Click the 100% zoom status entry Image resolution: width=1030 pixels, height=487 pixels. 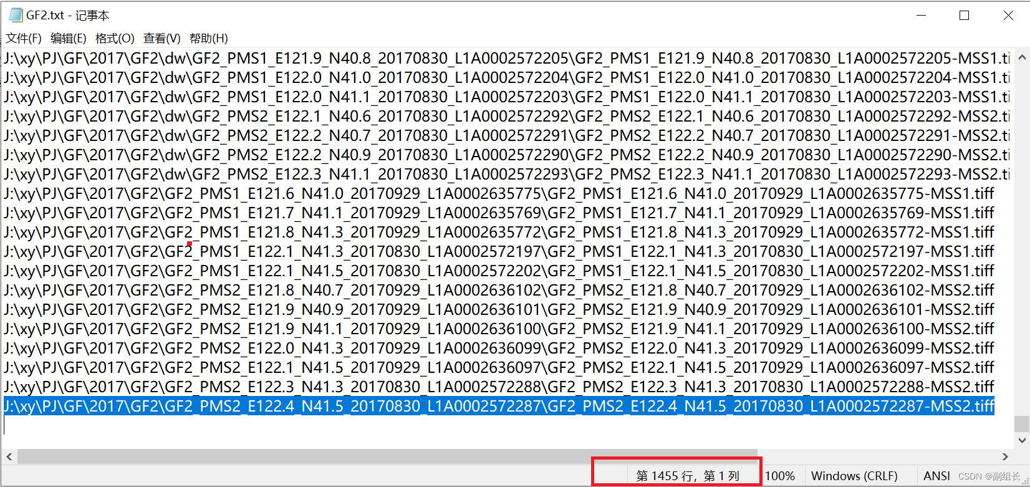[779, 476]
